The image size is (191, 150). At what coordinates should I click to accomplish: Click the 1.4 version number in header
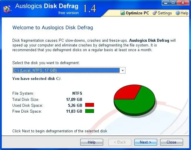click(x=90, y=9)
